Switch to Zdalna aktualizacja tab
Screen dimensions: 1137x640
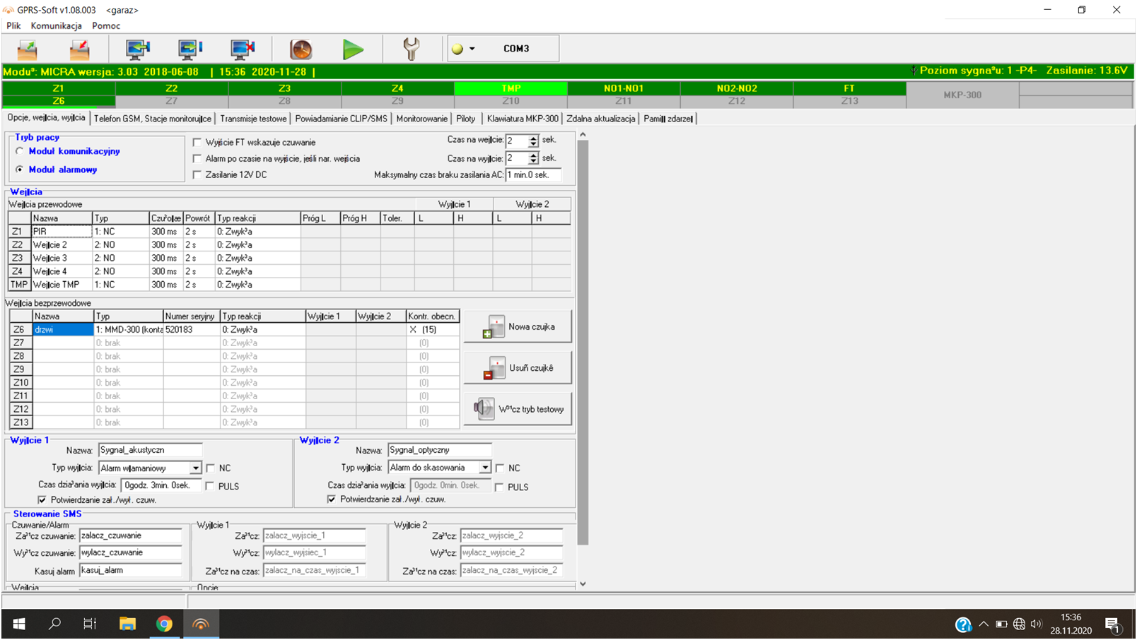[x=601, y=119]
